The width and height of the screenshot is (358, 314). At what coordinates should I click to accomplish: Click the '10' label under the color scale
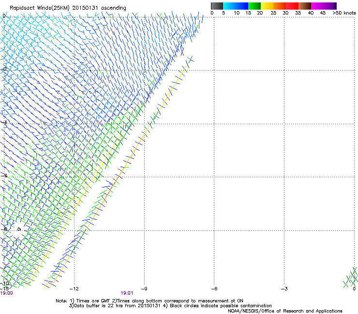[x=237, y=13]
